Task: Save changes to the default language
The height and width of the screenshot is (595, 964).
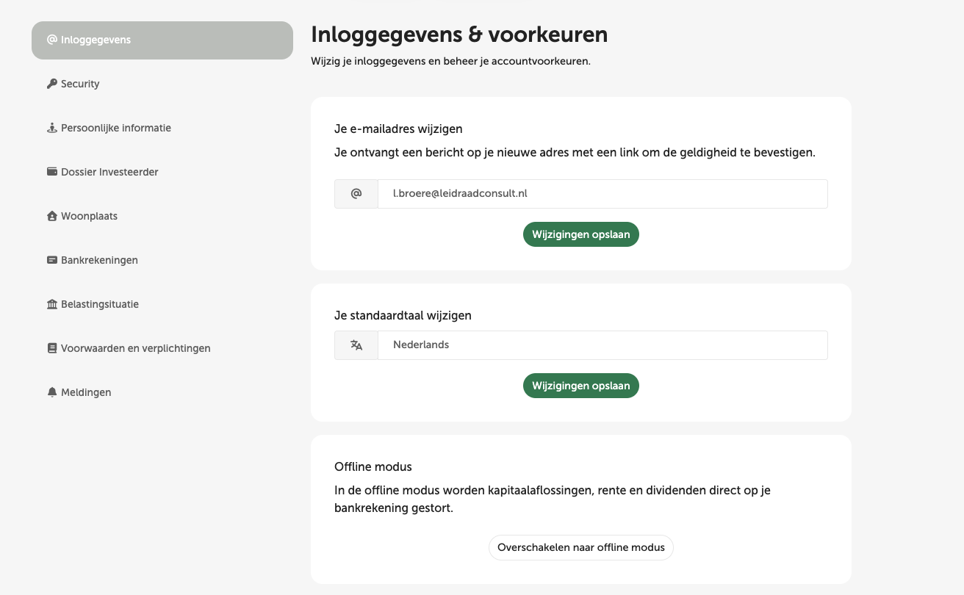Action: (x=581, y=386)
